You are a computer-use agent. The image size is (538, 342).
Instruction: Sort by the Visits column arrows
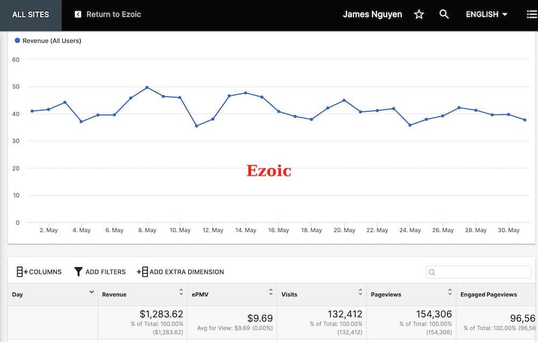coord(360,292)
